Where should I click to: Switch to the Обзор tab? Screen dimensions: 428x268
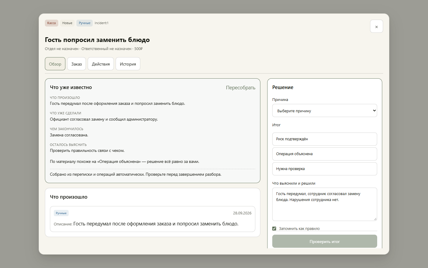pos(55,64)
